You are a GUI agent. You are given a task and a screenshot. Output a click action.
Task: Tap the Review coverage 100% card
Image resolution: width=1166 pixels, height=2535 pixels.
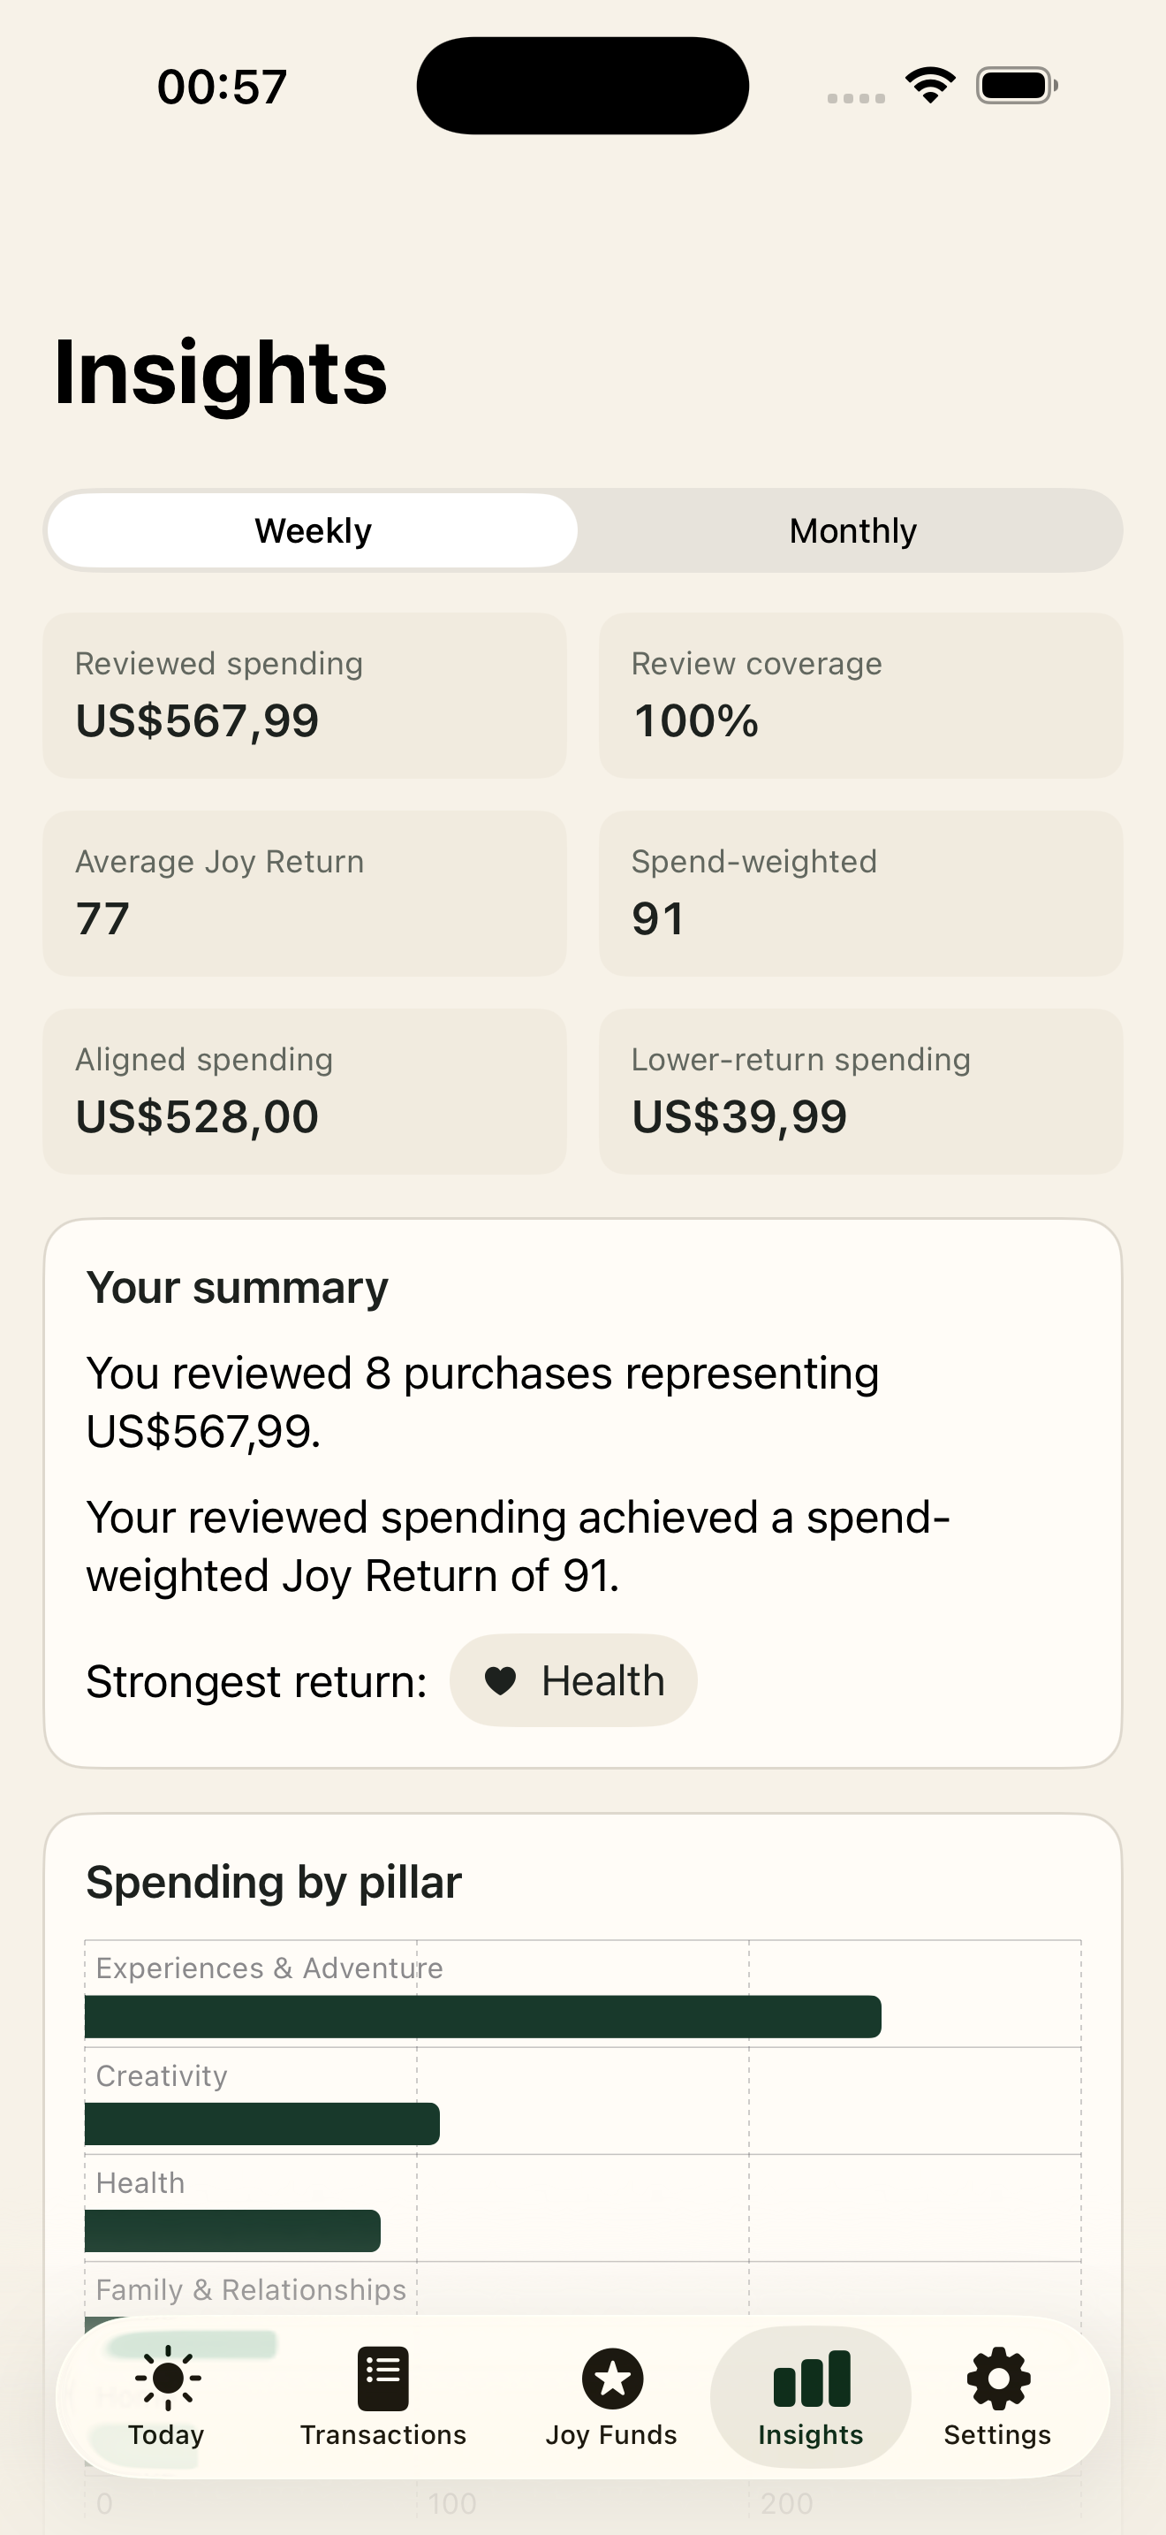click(860, 696)
